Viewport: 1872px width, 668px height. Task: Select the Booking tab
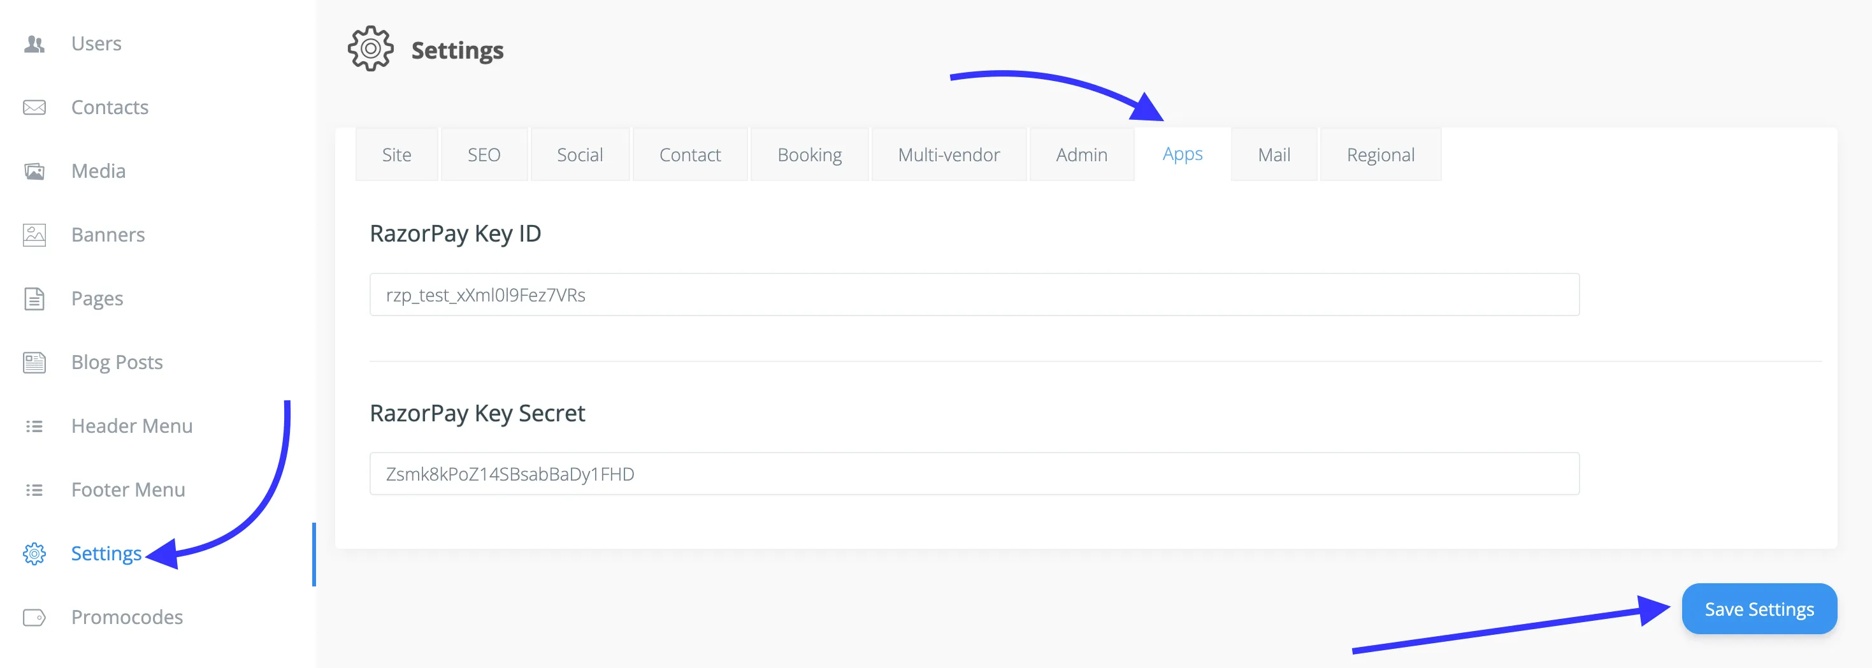[x=809, y=155]
